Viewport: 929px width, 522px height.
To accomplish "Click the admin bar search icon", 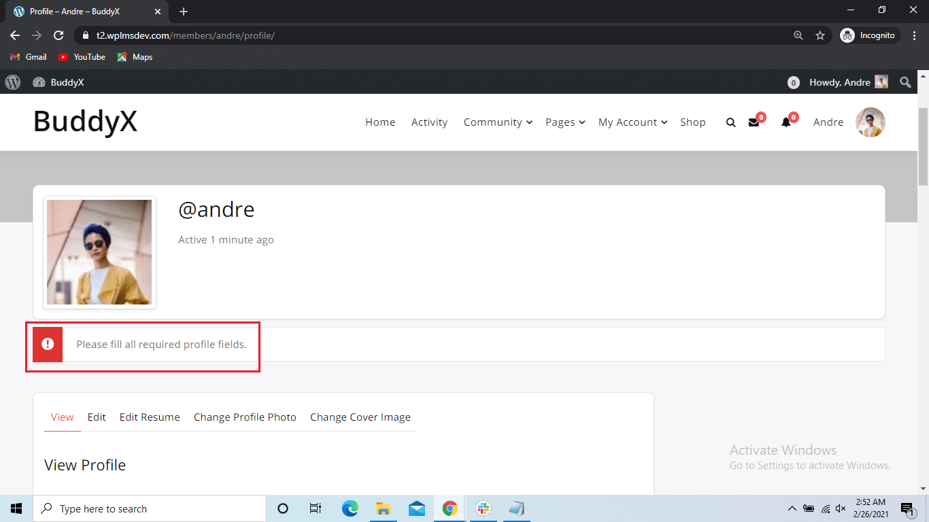I will tap(905, 82).
